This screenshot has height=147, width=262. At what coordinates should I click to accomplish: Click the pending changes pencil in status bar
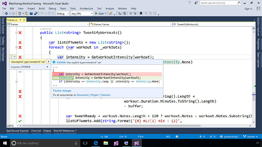pyautogui.click(x=211, y=137)
